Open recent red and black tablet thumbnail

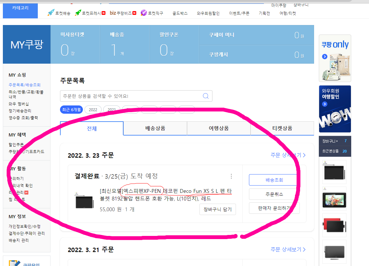[334, 225]
